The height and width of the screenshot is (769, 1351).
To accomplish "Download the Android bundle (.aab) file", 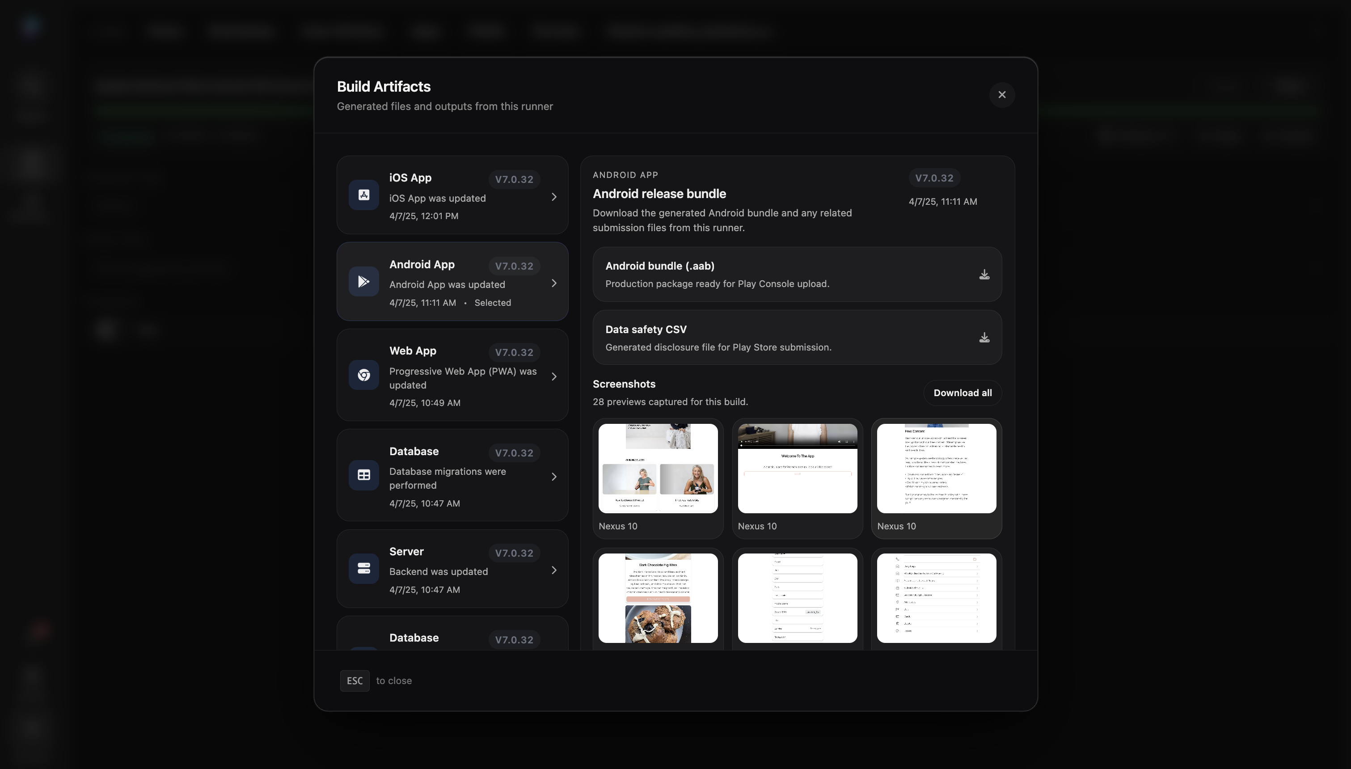I will [x=984, y=275].
